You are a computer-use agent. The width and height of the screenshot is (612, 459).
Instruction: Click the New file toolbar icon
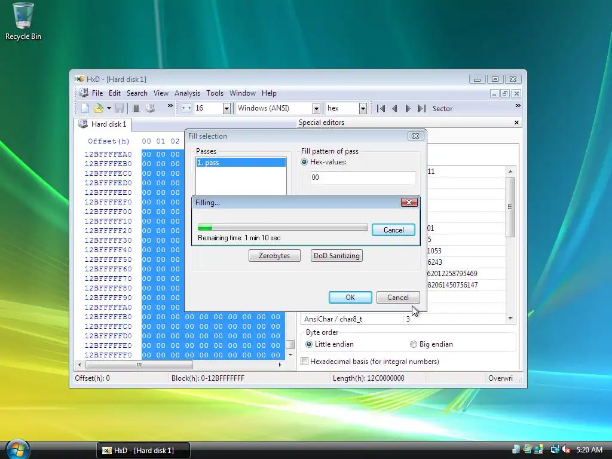click(x=85, y=108)
